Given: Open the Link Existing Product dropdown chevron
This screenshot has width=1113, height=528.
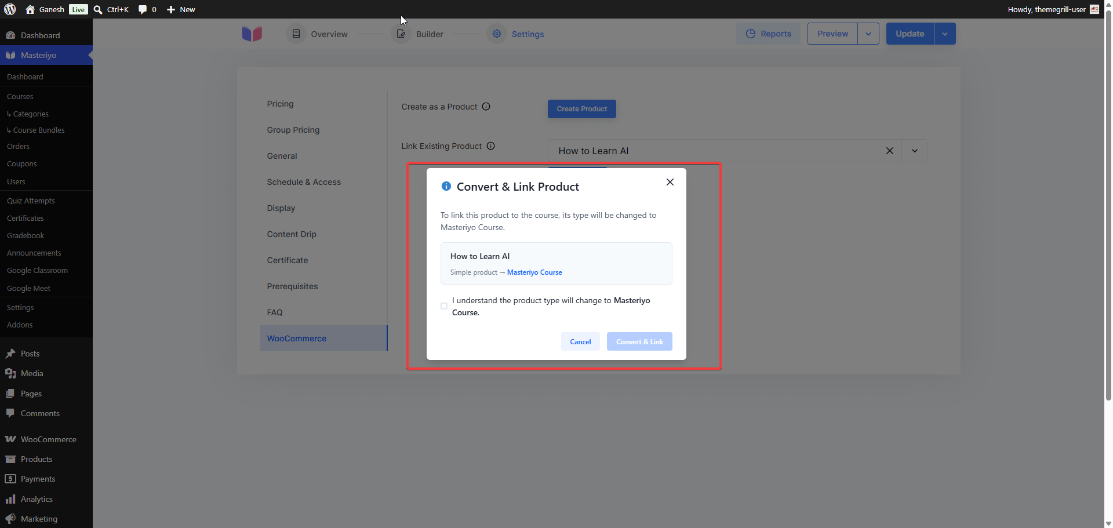Looking at the screenshot, I should (x=915, y=151).
